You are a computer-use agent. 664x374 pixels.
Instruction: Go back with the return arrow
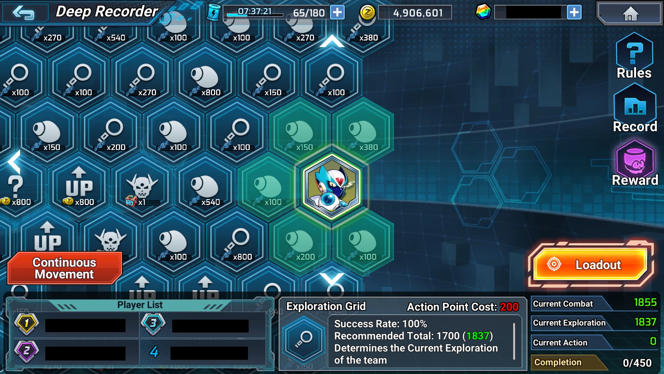pos(23,13)
